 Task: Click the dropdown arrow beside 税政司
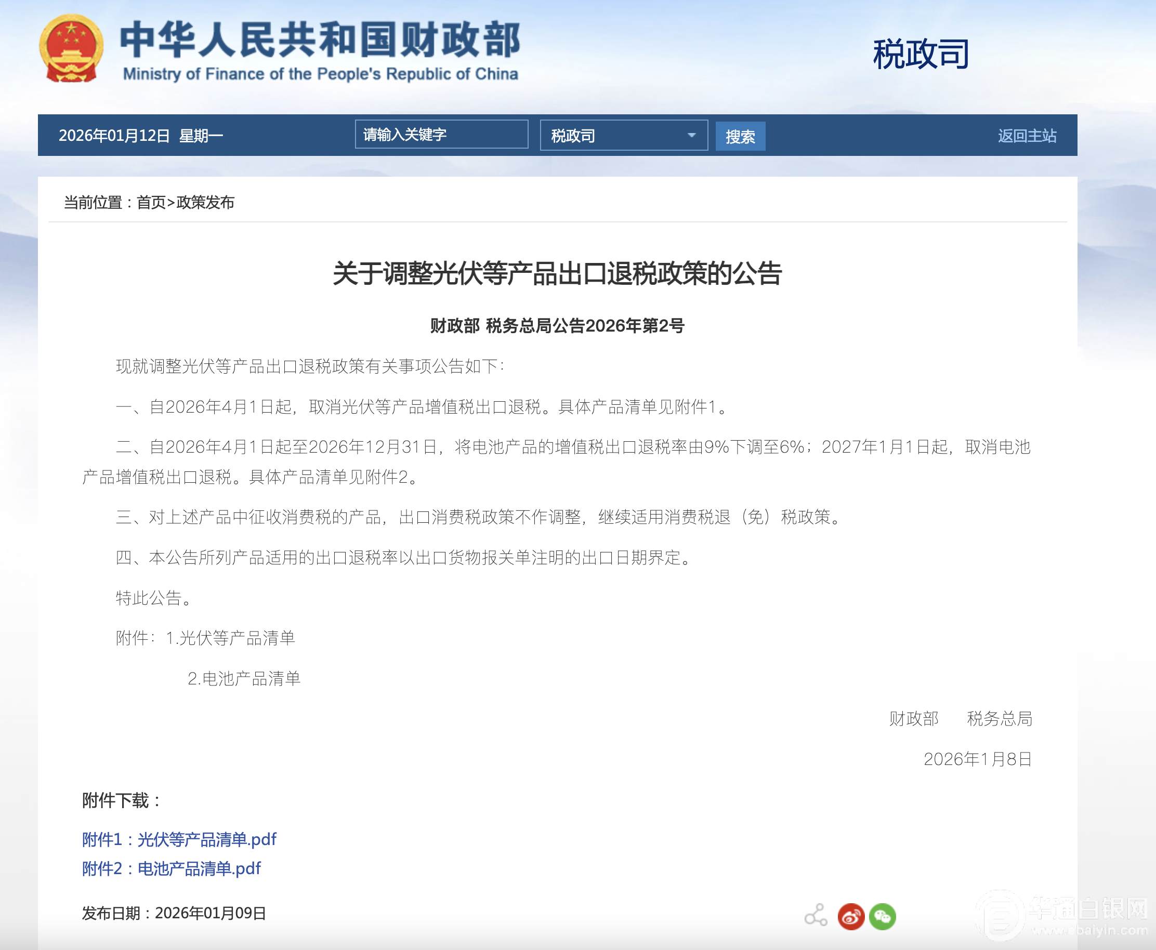pos(691,135)
